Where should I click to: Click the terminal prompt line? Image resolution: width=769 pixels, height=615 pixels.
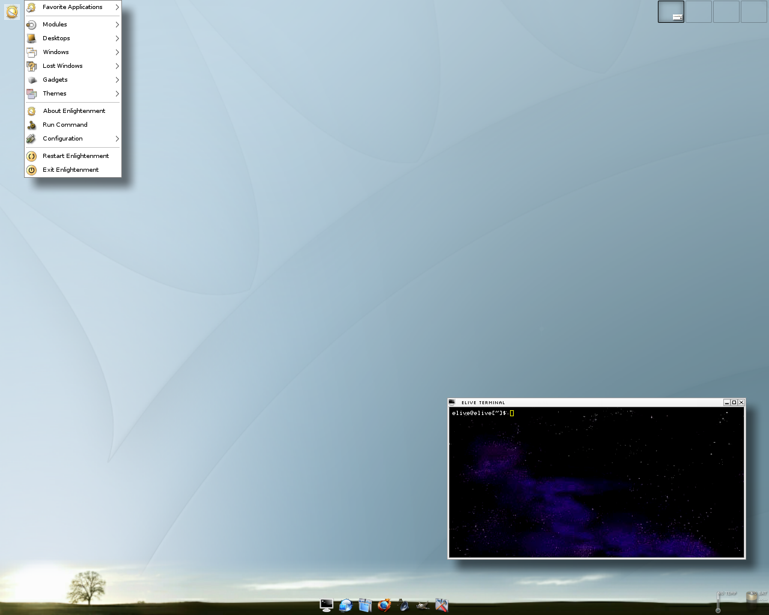[x=483, y=413]
